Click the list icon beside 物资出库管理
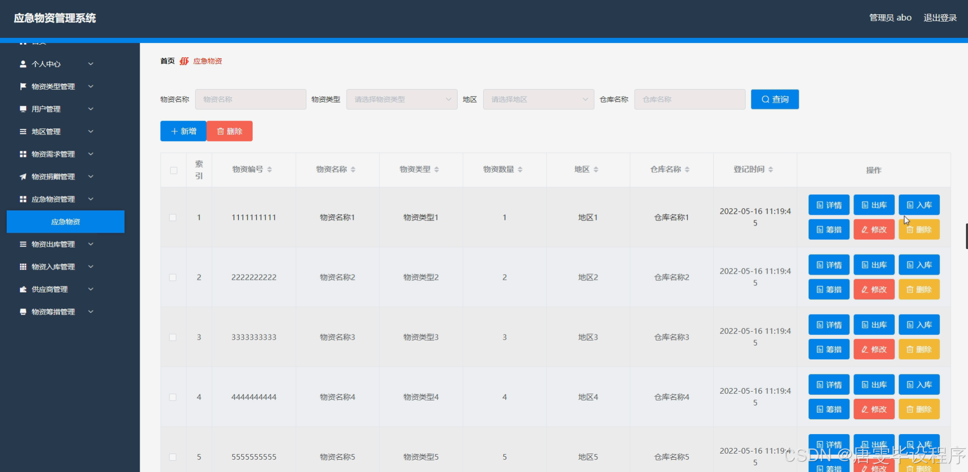 pos(23,244)
